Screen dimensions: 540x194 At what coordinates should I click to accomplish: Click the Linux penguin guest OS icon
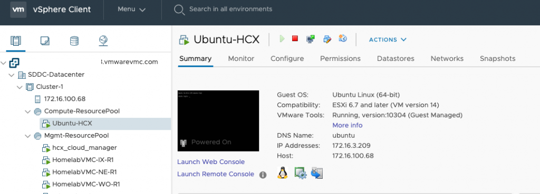[283, 173]
